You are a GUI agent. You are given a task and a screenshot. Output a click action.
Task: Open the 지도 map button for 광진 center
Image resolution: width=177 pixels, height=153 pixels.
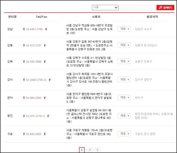coord(124,116)
